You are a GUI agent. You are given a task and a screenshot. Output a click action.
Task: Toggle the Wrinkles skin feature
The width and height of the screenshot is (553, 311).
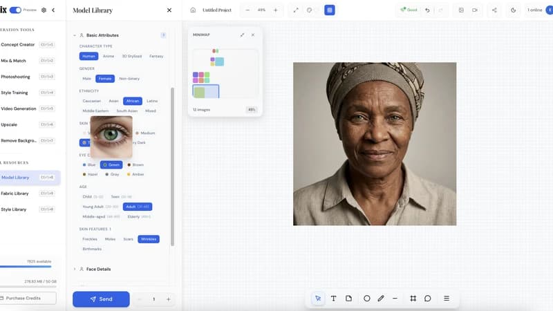point(149,239)
